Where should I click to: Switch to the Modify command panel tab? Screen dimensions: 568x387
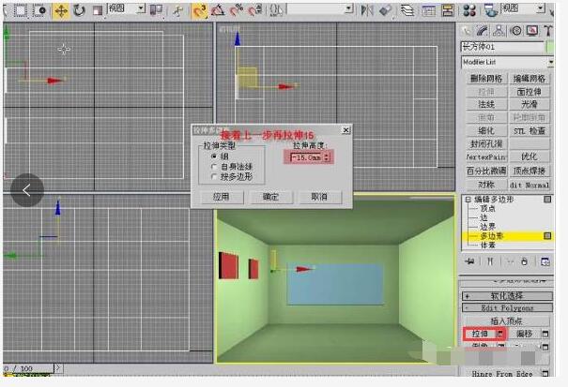click(x=483, y=32)
